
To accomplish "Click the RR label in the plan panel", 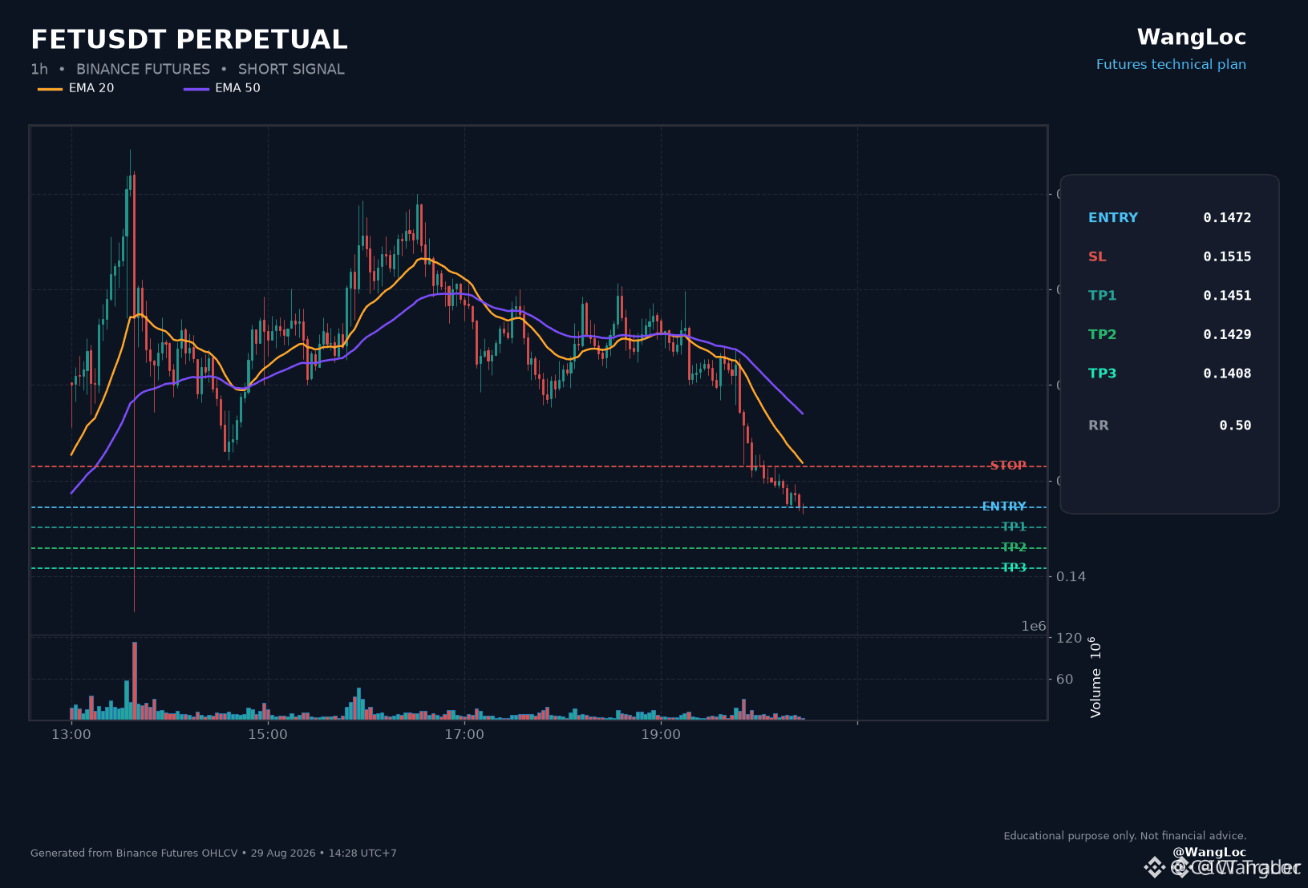I will pos(1098,426).
